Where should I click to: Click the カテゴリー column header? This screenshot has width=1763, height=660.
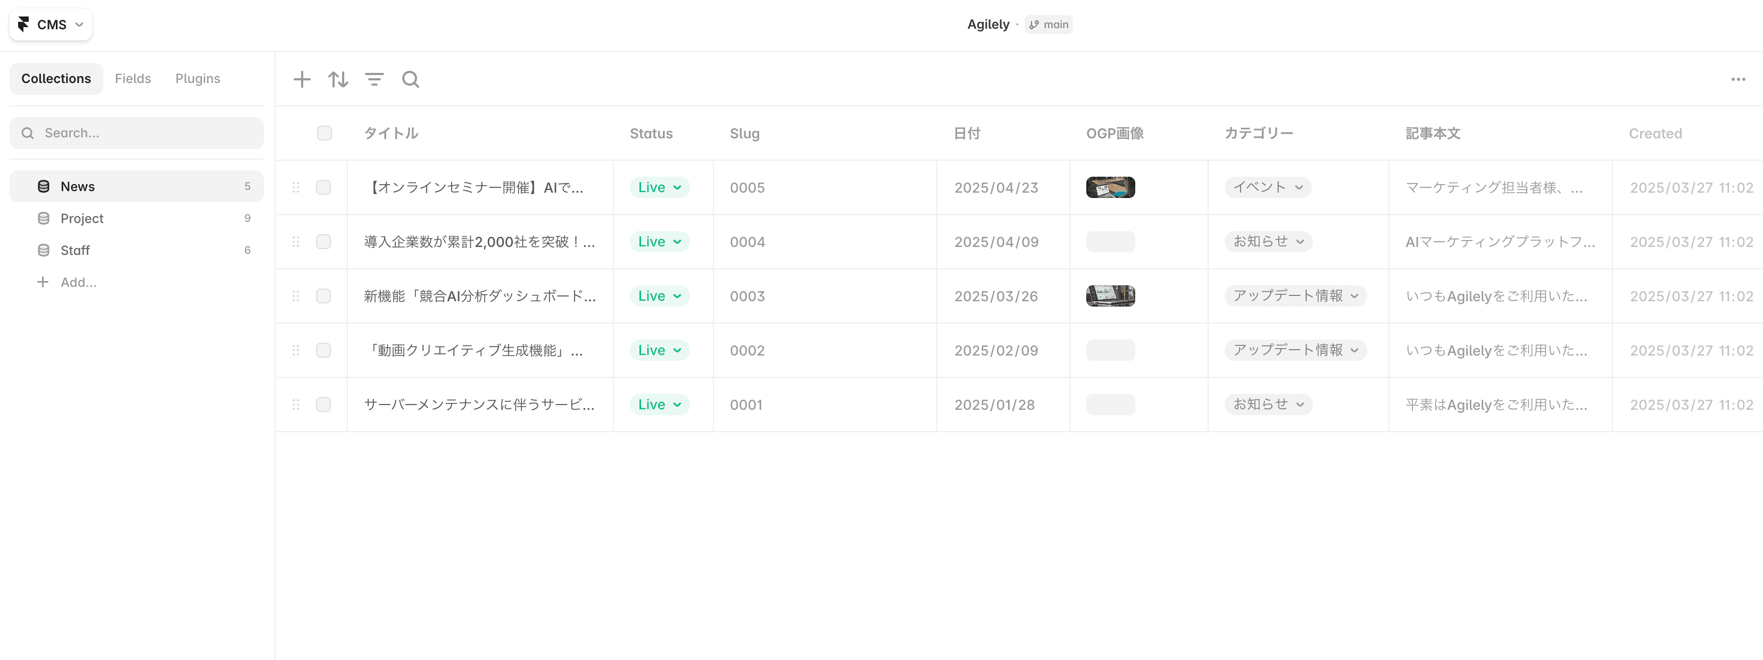(x=1259, y=134)
